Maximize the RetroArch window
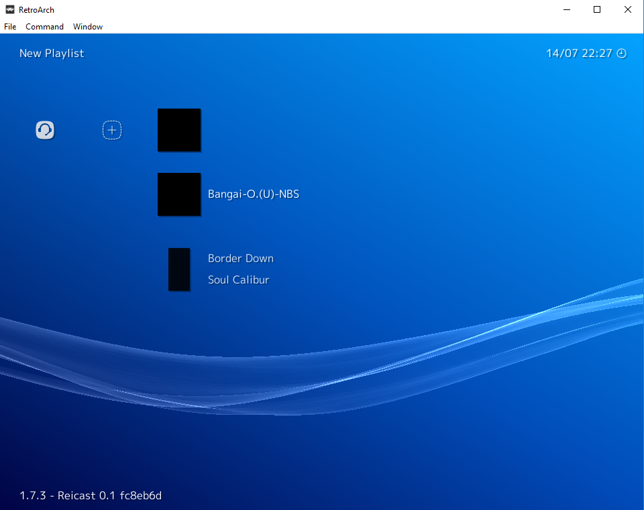Image resolution: width=644 pixels, height=510 pixels. pyautogui.click(x=597, y=9)
